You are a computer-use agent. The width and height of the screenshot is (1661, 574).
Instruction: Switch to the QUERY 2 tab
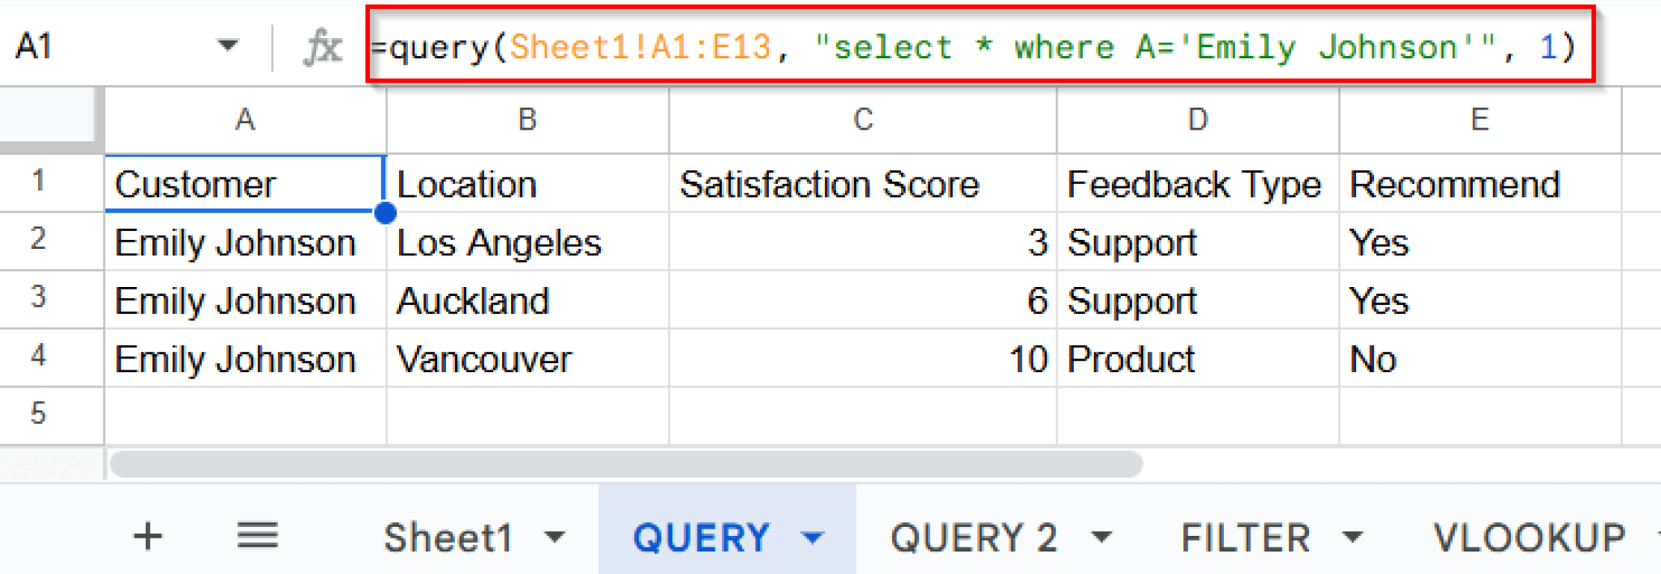[973, 538]
